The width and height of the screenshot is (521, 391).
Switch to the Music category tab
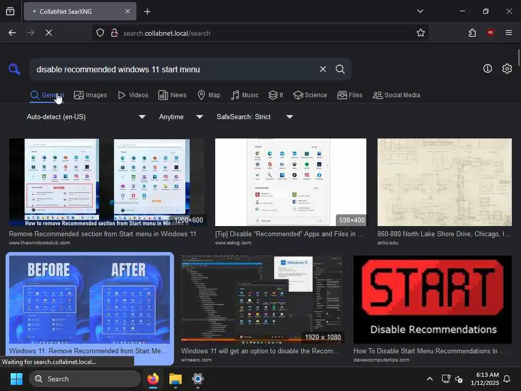click(x=245, y=95)
